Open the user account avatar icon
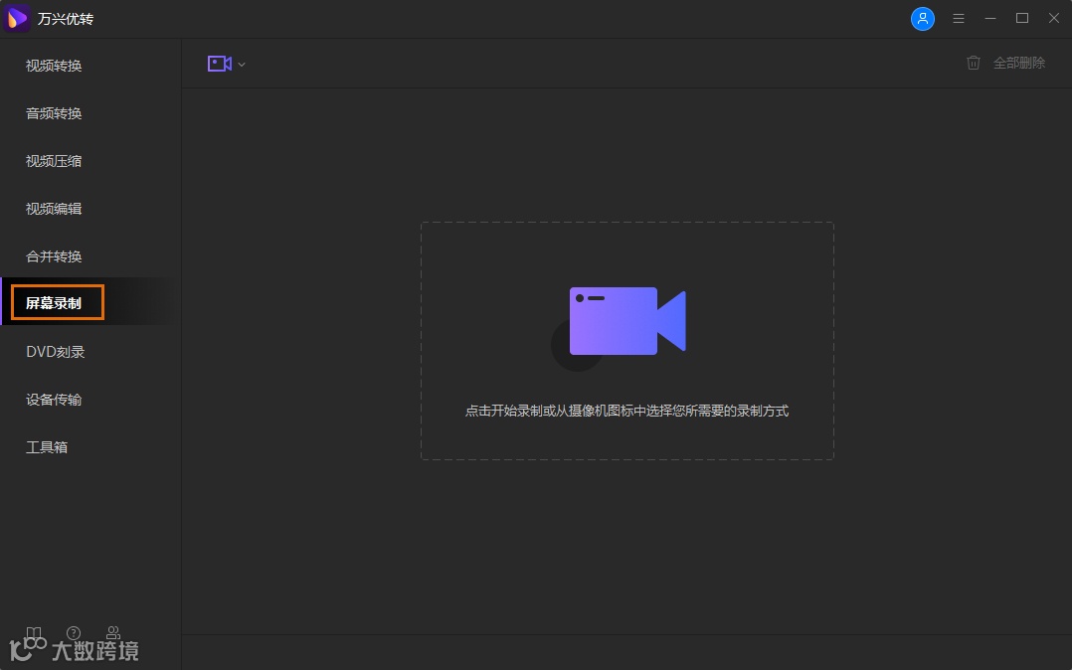The height and width of the screenshot is (670, 1072). click(x=923, y=18)
